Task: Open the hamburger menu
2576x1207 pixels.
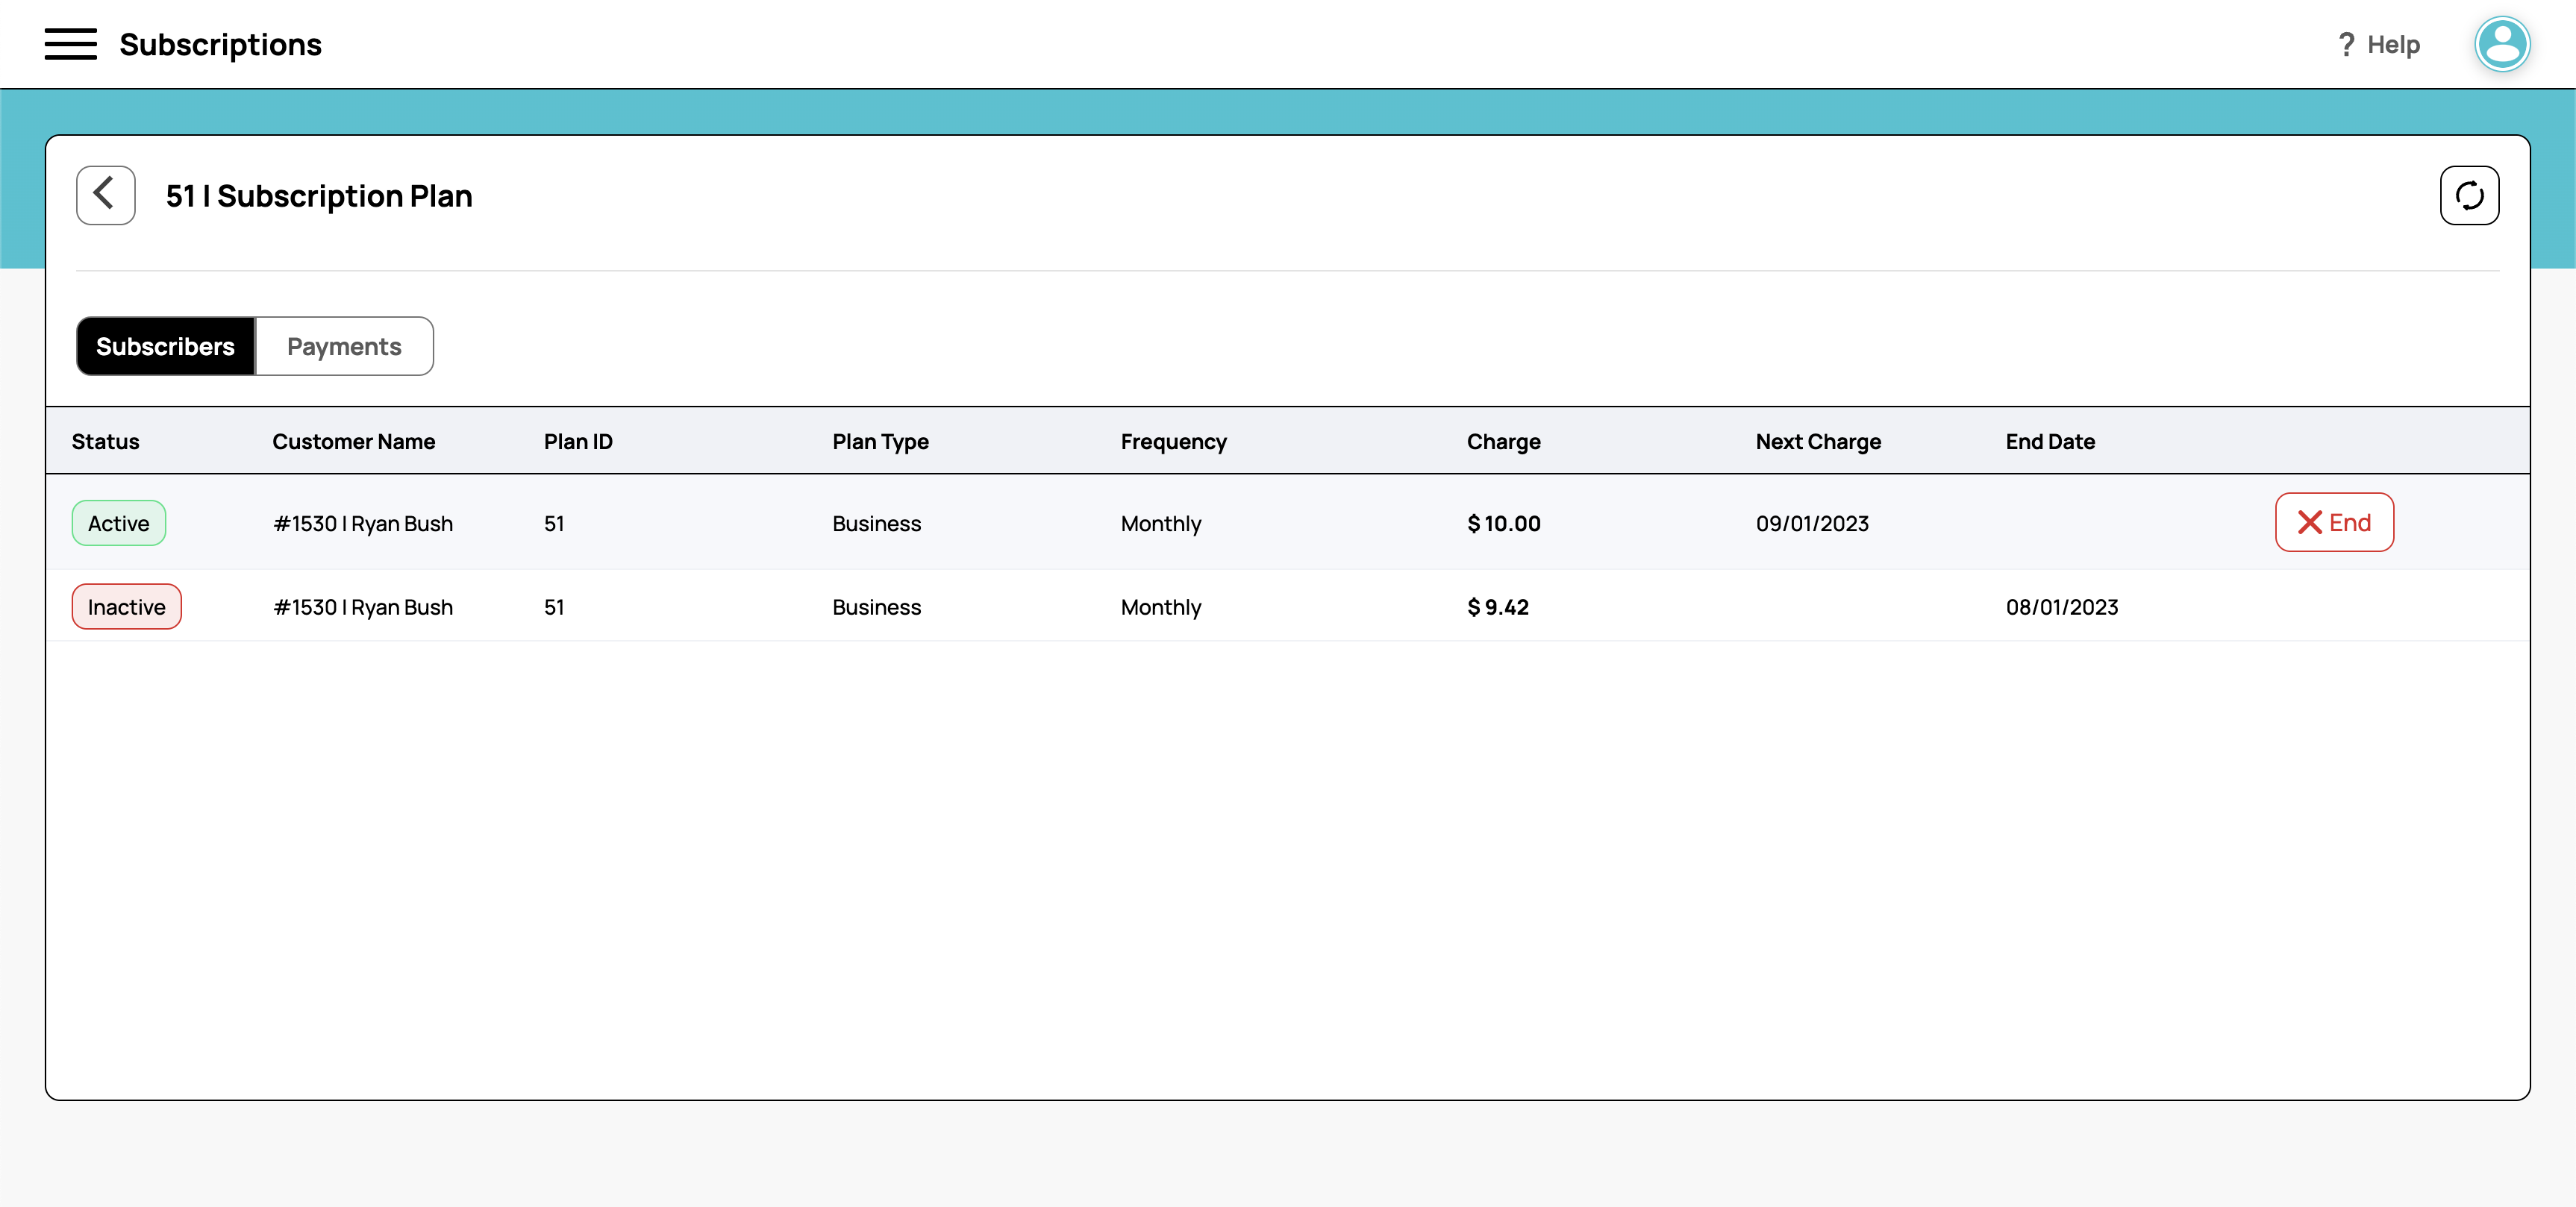Action: 70,44
